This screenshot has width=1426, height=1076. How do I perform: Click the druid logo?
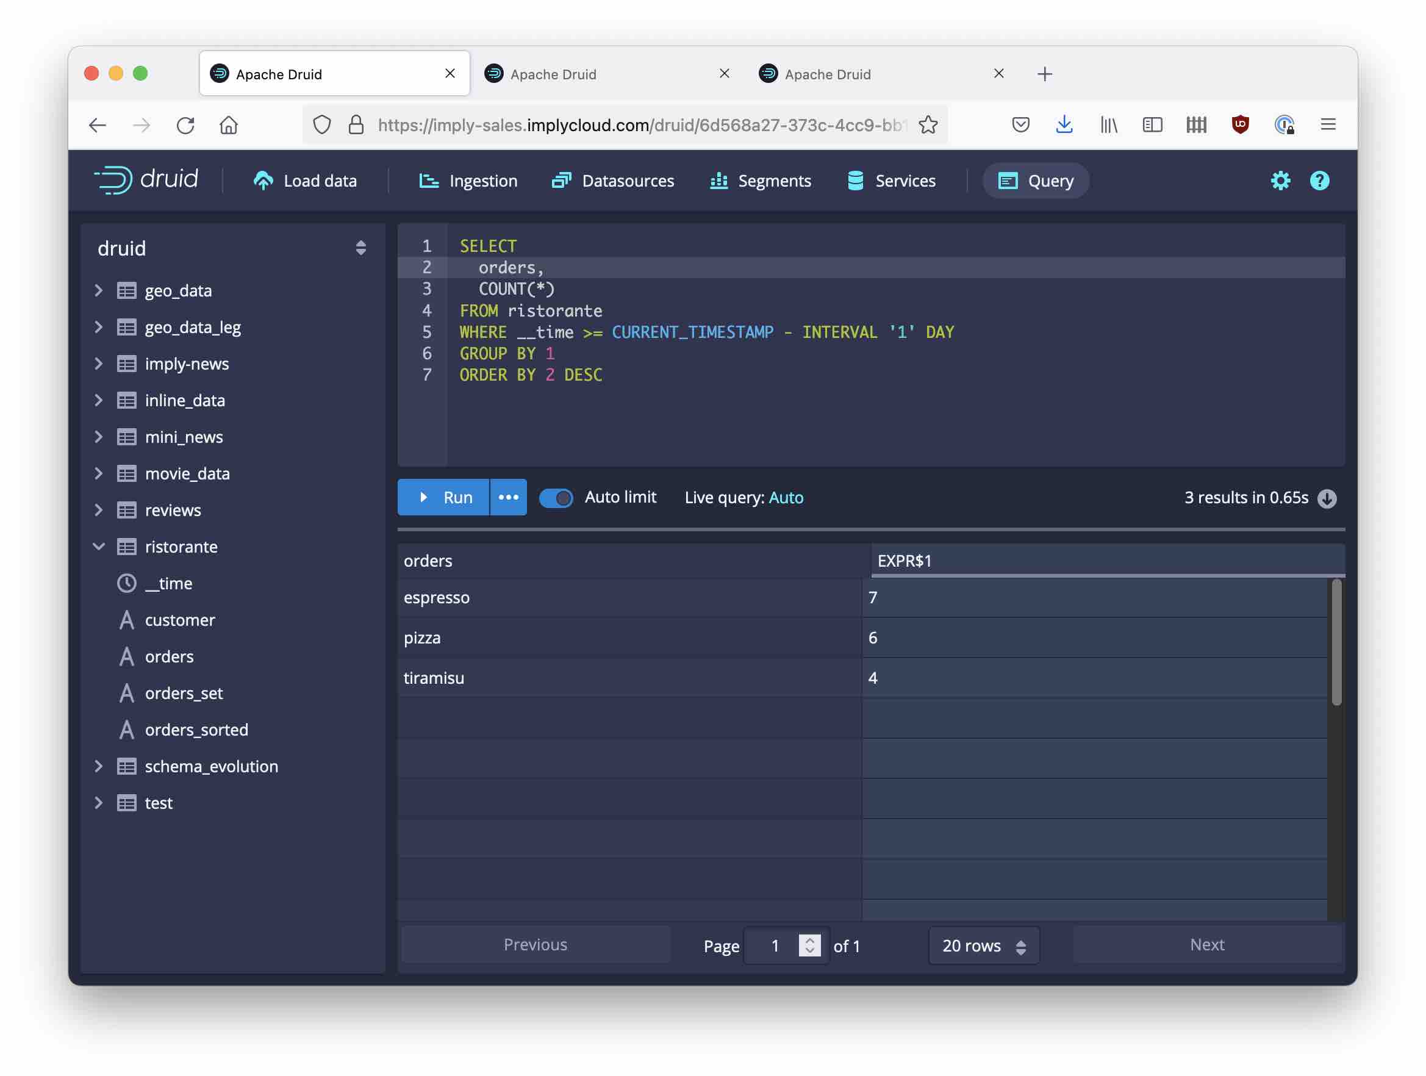[146, 180]
